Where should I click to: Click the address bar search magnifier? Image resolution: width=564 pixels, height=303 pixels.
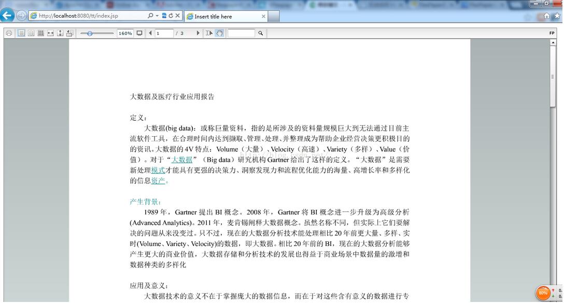(150, 16)
